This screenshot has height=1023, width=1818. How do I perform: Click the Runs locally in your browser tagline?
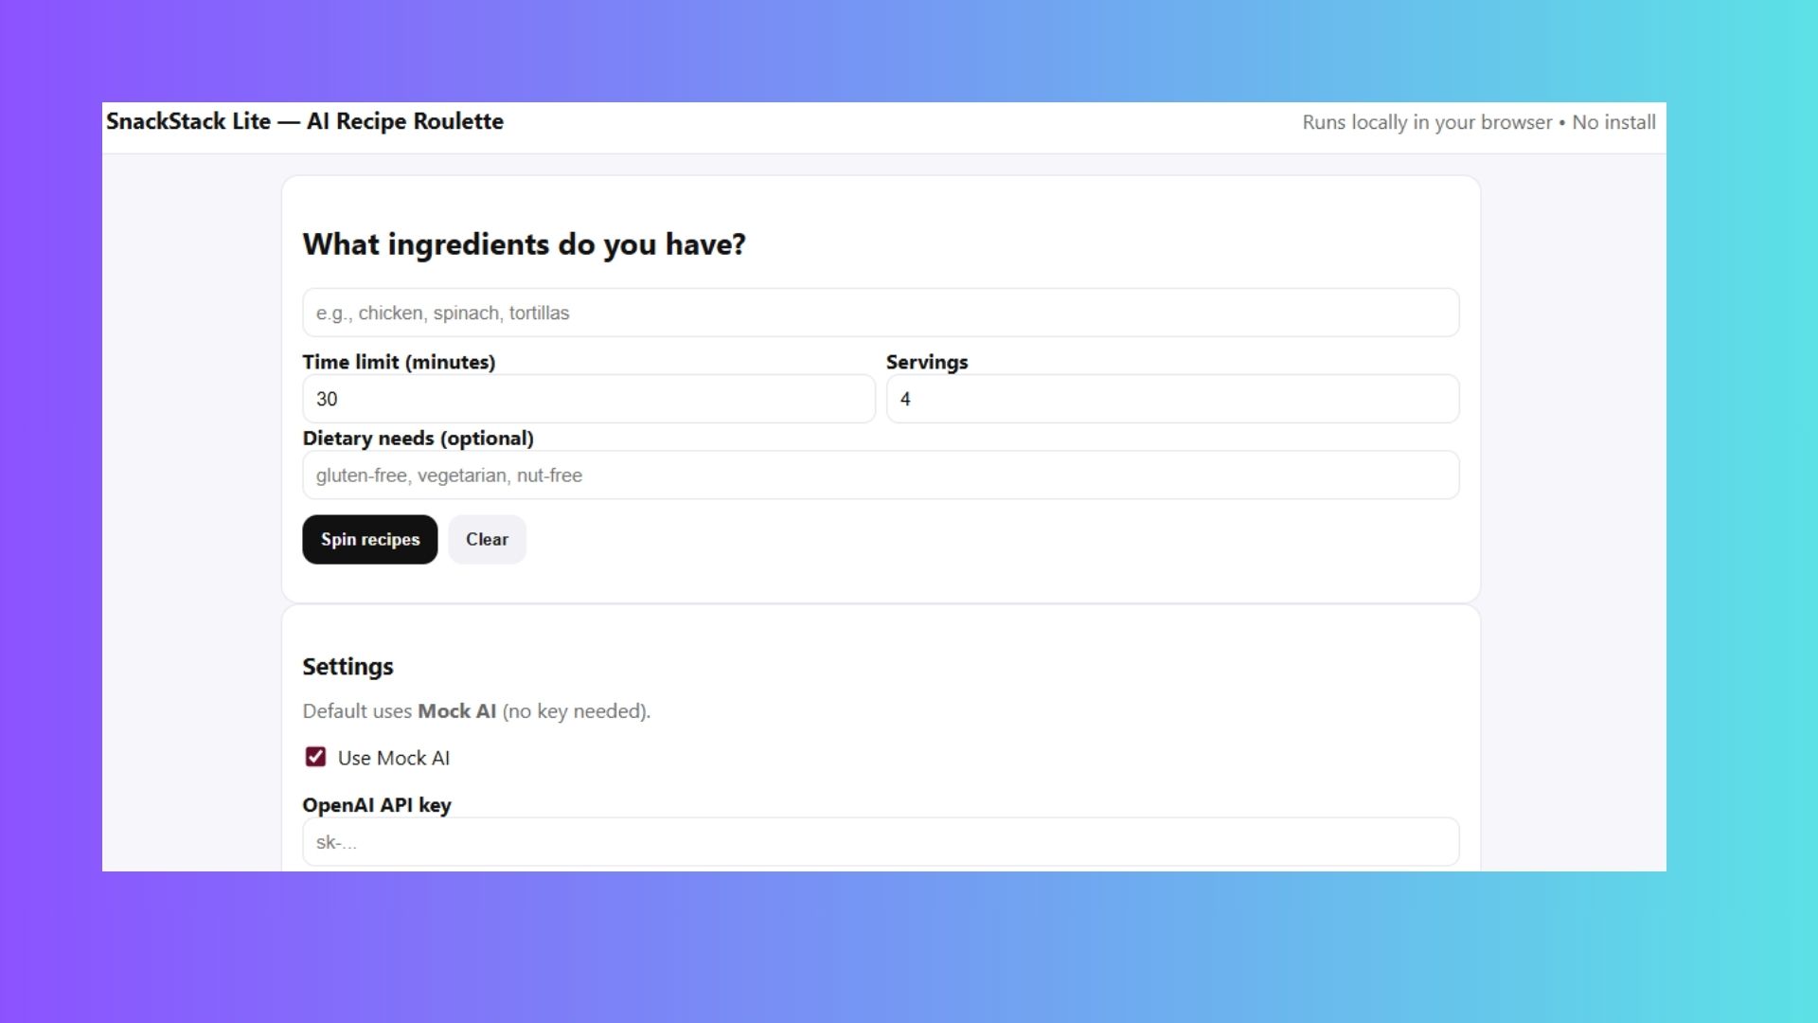click(x=1478, y=122)
